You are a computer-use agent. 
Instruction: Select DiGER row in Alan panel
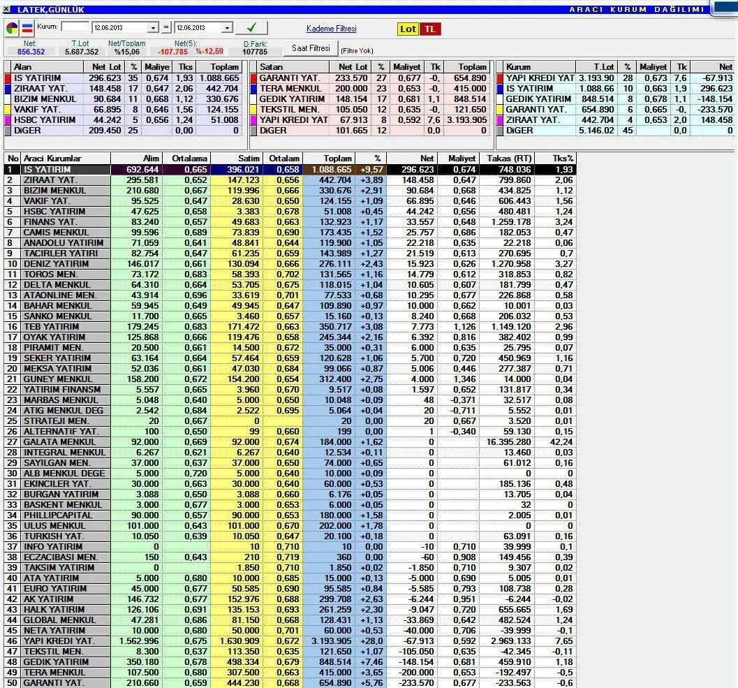[124, 131]
